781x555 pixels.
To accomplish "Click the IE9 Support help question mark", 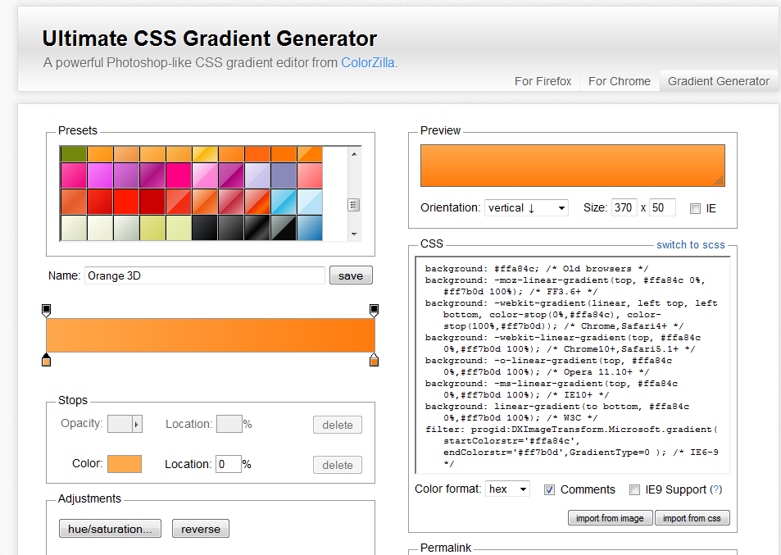I will pyautogui.click(x=715, y=489).
